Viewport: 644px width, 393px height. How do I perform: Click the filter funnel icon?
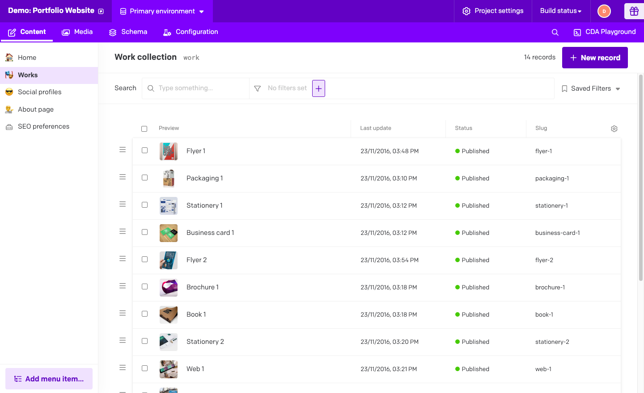tap(258, 88)
